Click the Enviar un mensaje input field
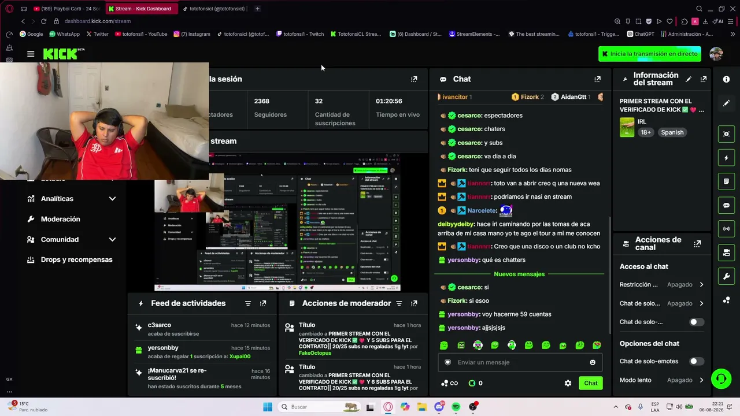Viewport: 740px width, 416px height. (520, 362)
